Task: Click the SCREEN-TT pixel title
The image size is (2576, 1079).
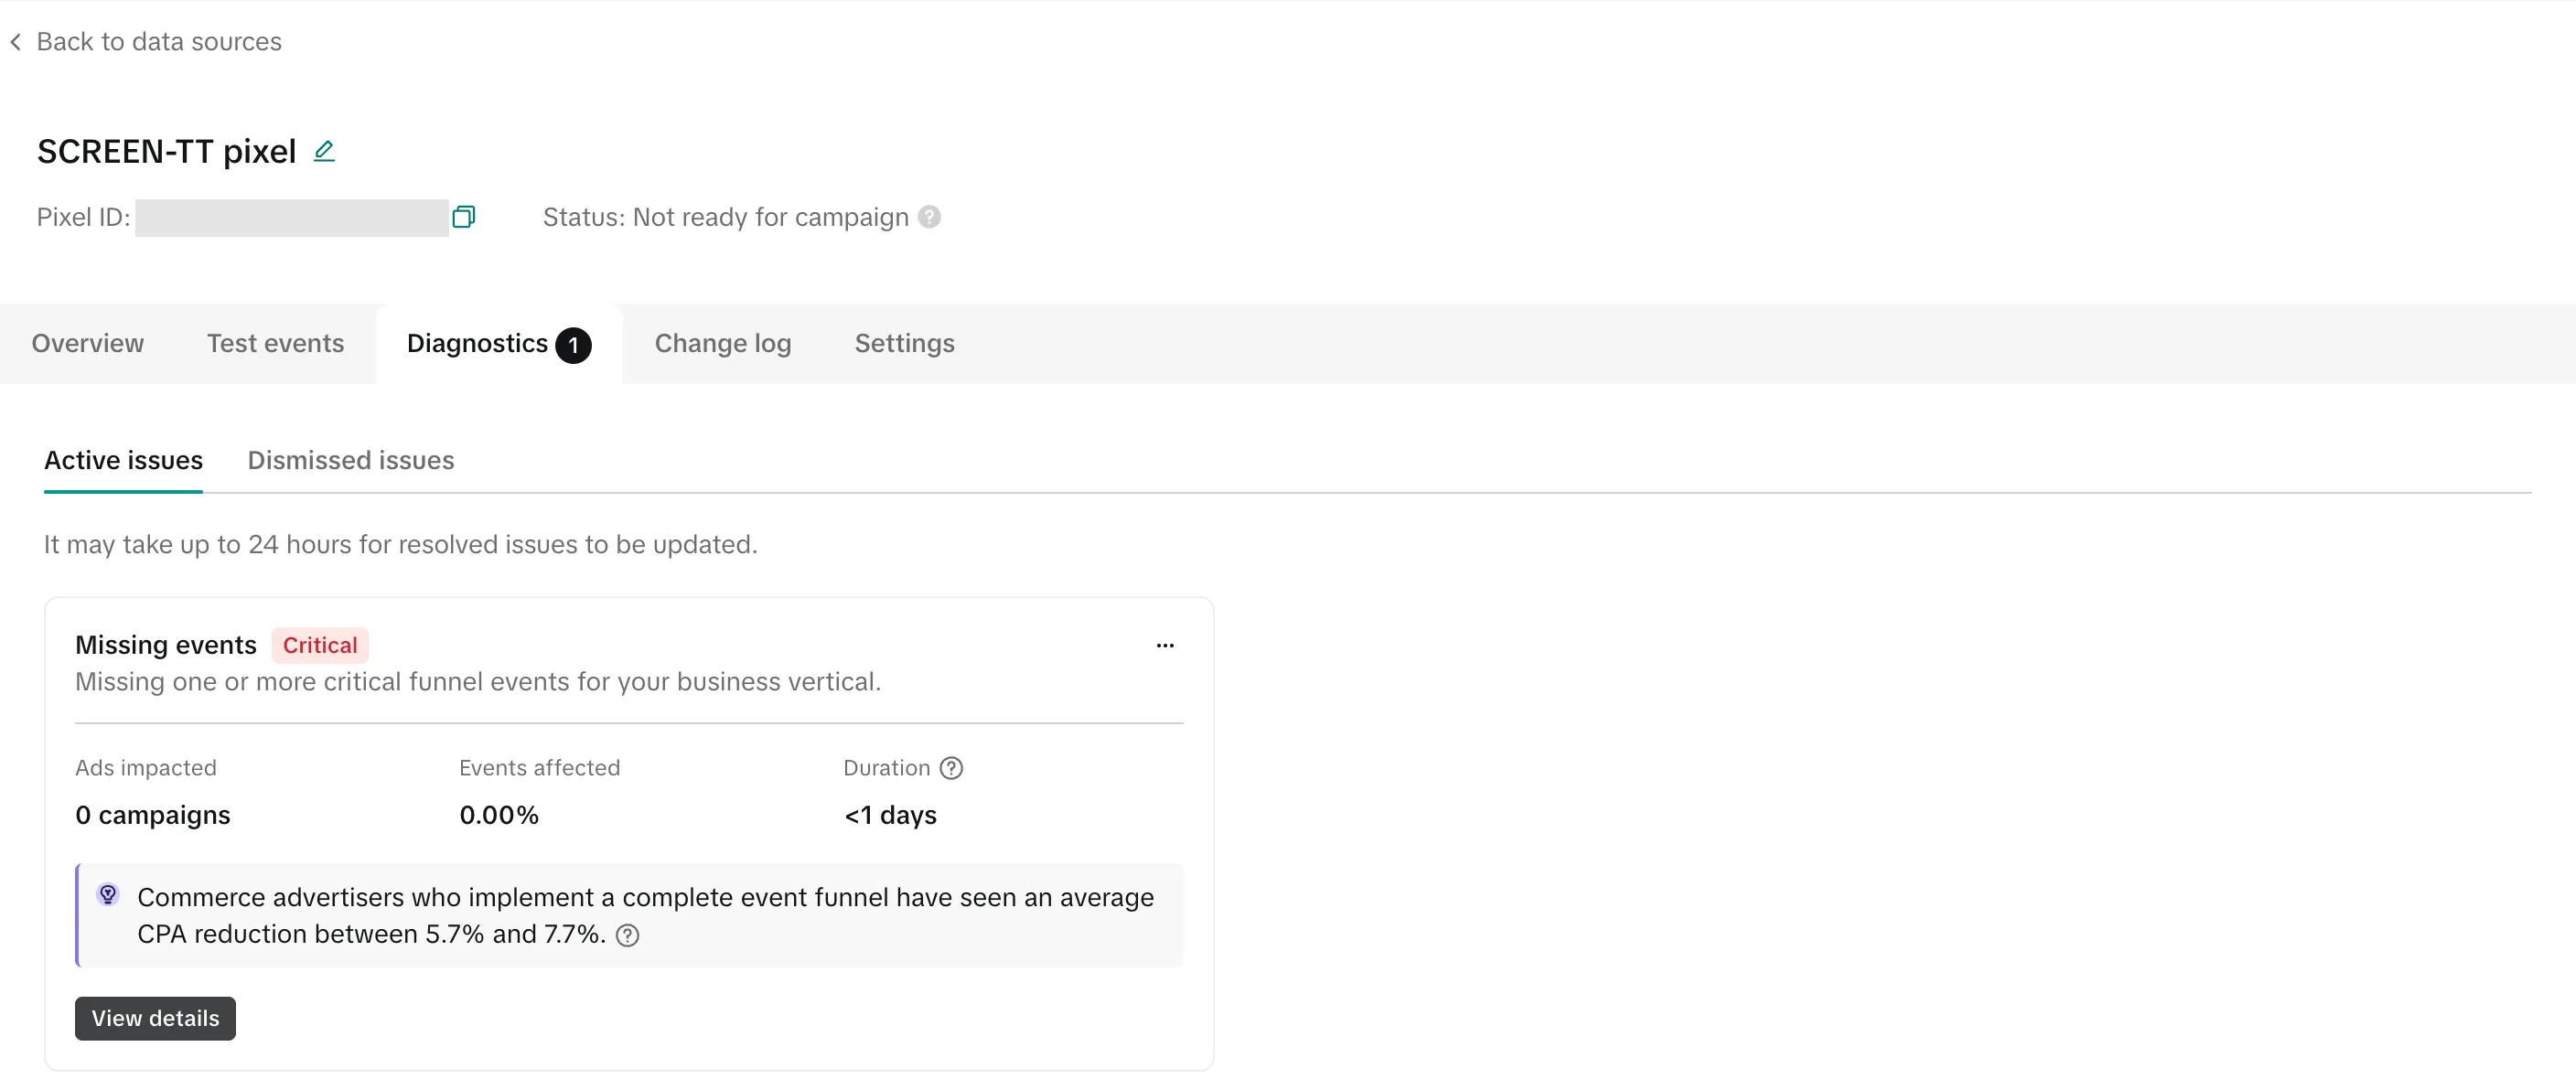Action: tap(167, 151)
